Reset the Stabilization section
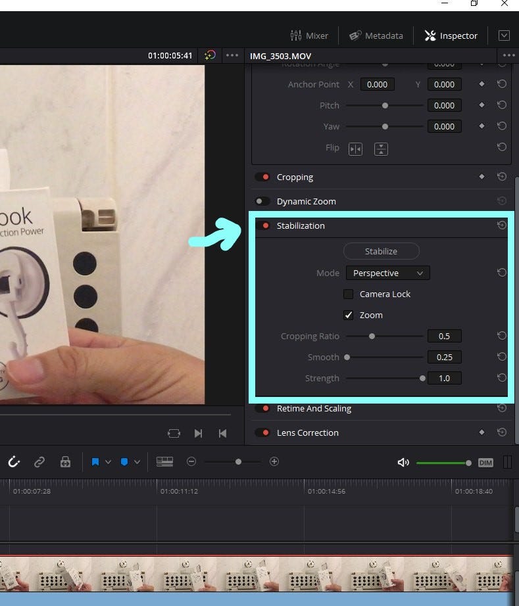 pos(502,225)
